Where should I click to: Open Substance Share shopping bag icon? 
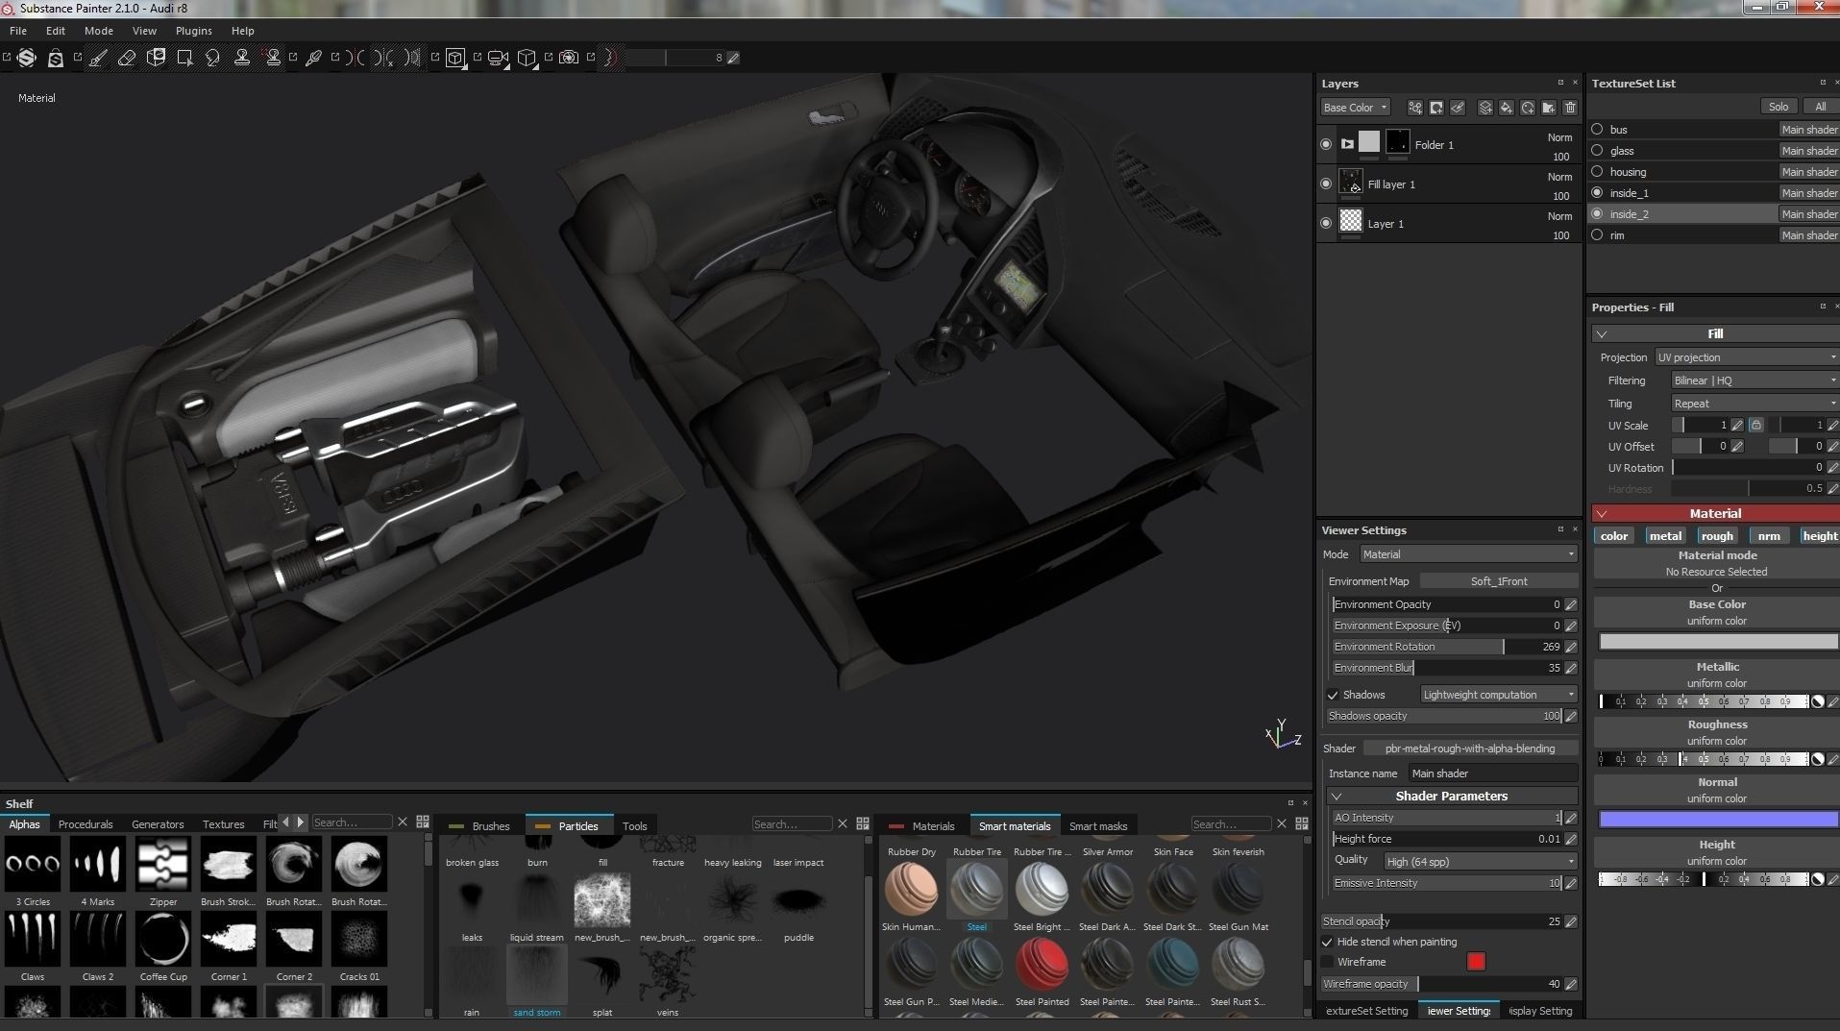point(56,58)
